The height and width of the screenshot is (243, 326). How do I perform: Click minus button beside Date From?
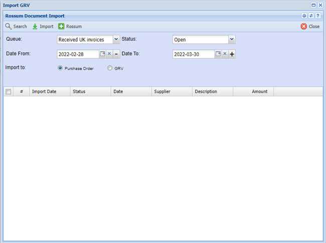click(116, 54)
